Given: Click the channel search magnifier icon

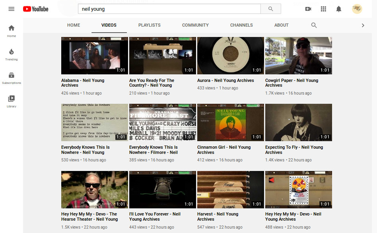Looking at the screenshot, I should point(314,25).
